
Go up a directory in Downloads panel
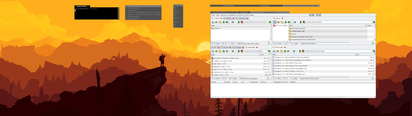300,51
